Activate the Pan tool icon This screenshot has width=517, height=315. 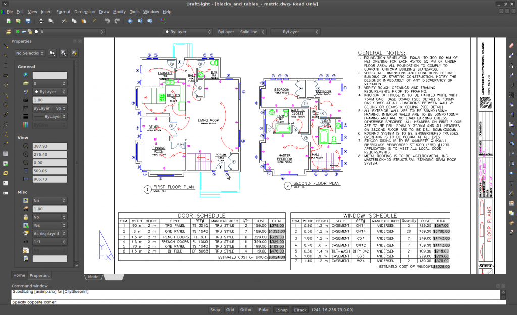click(x=130, y=21)
